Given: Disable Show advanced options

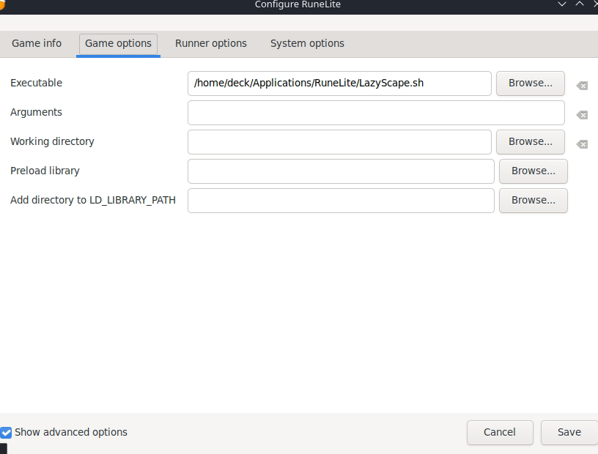Looking at the screenshot, I should pyautogui.click(x=7, y=432).
